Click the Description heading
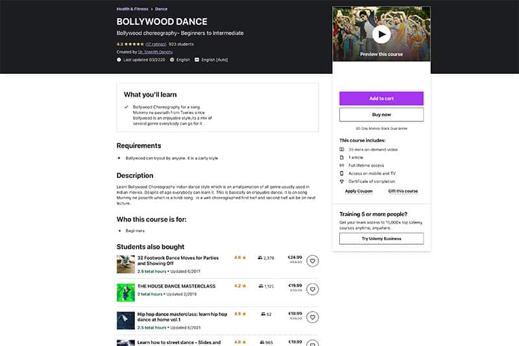This screenshot has width=519, height=346. click(x=135, y=175)
